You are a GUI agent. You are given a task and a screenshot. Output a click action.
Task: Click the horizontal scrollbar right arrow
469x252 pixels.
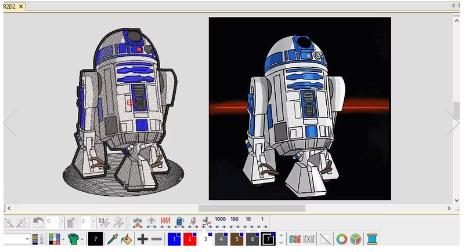449,208
